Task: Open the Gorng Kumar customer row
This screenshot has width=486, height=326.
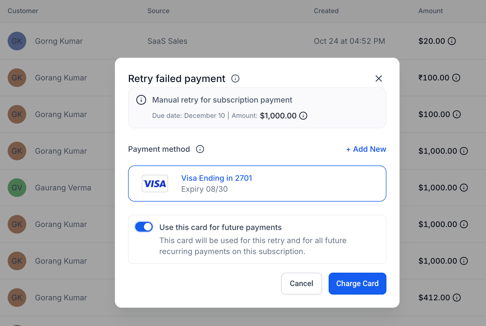Action: (x=243, y=41)
